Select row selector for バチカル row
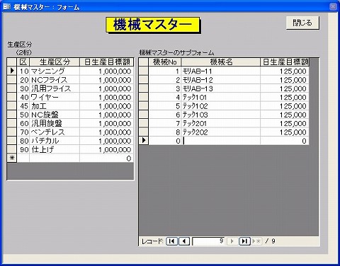The height and width of the screenshot is (266, 340). coord(11,141)
